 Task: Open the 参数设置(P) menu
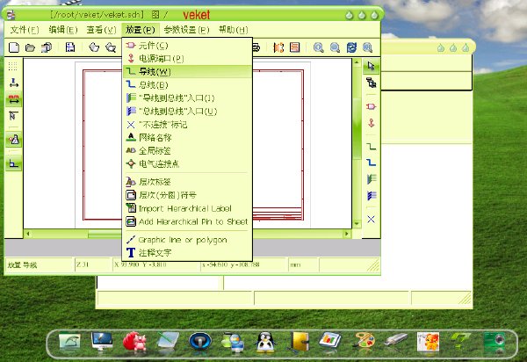186,30
